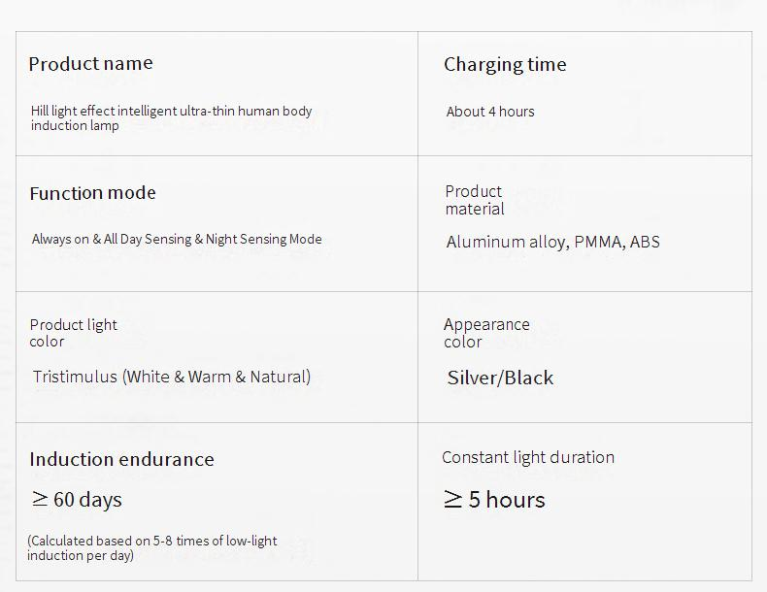Click "ABS" in the material list

pyautogui.click(x=645, y=243)
